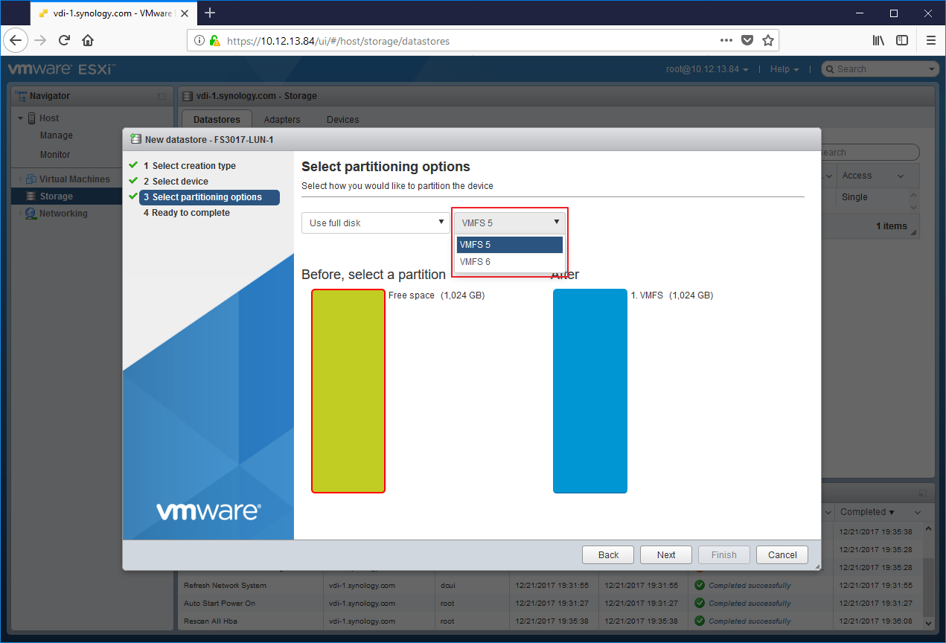Open the 'Use full disk' partition dropdown

point(375,223)
